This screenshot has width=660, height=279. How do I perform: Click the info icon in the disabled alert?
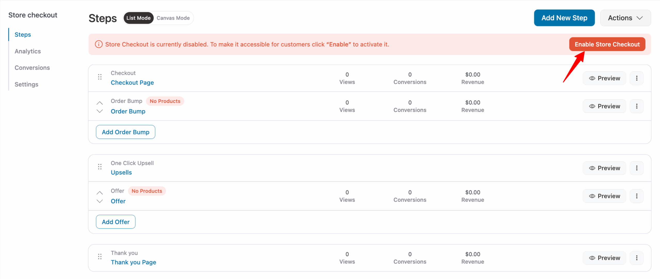(x=99, y=44)
